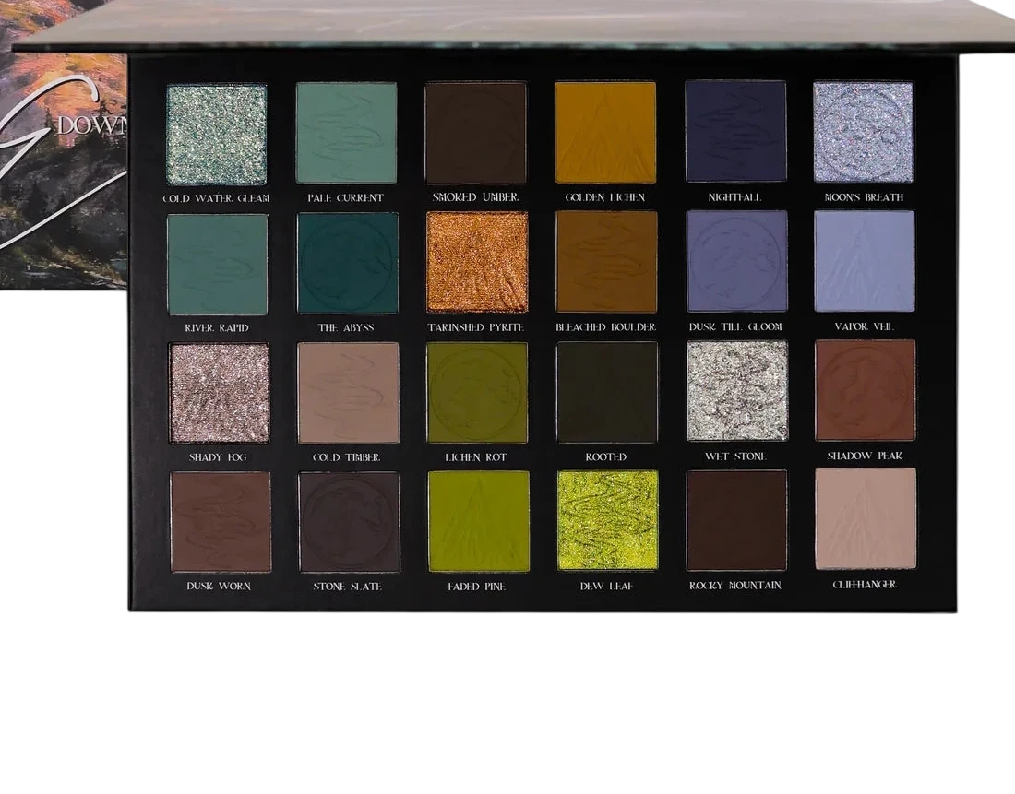Pick the Lichen Rot olive green pan

(x=477, y=393)
